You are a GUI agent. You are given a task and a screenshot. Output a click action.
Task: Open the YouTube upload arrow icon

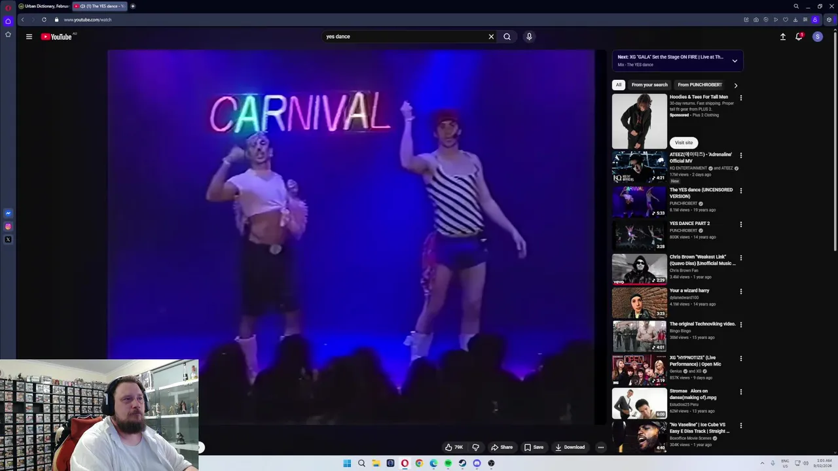click(782, 37)
